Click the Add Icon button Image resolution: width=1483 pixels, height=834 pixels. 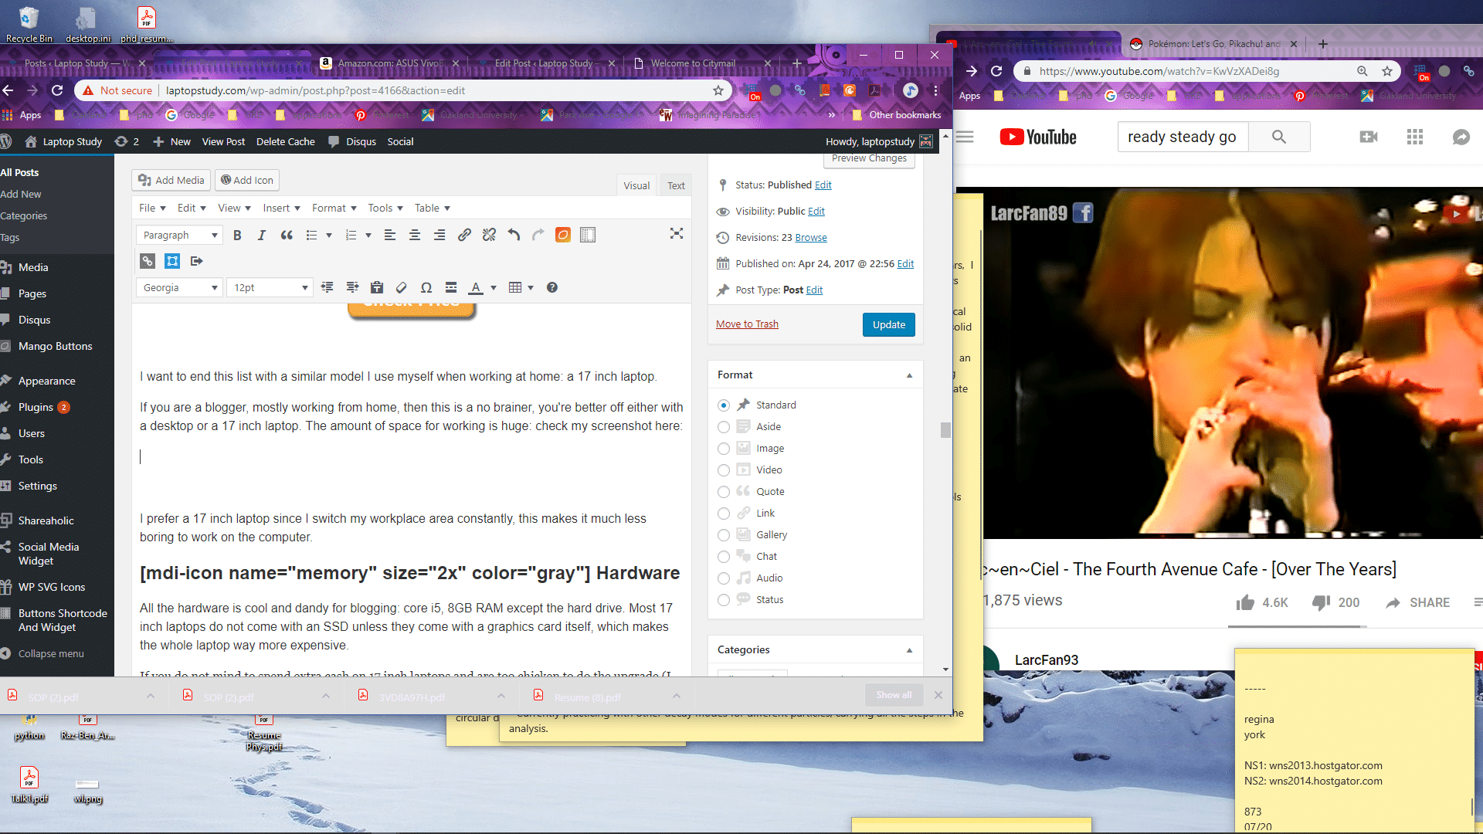pos(246,180)
